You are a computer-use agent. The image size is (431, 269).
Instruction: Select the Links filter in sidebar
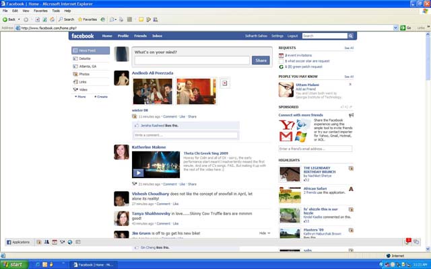coord(90,82)
